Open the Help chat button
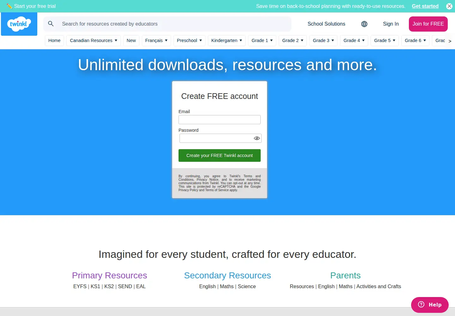Viewport: 455px width, 316px height. click(x=430, y=305)
